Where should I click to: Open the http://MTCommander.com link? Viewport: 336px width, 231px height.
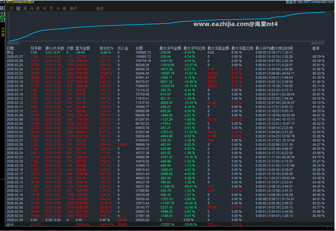click(315, 2)
